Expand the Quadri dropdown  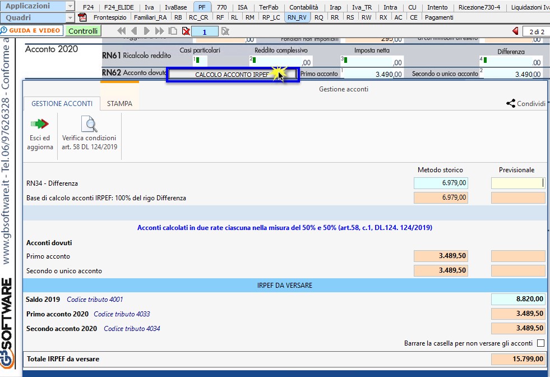coord(70,17)
